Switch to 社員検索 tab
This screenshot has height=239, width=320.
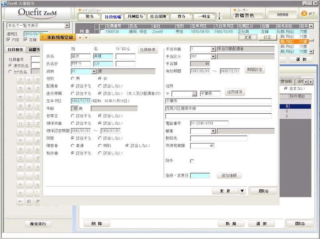pyautogui.click(x=15, y=49)
